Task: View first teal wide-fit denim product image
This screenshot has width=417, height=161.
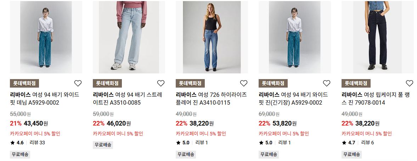Action: point(46,37)
